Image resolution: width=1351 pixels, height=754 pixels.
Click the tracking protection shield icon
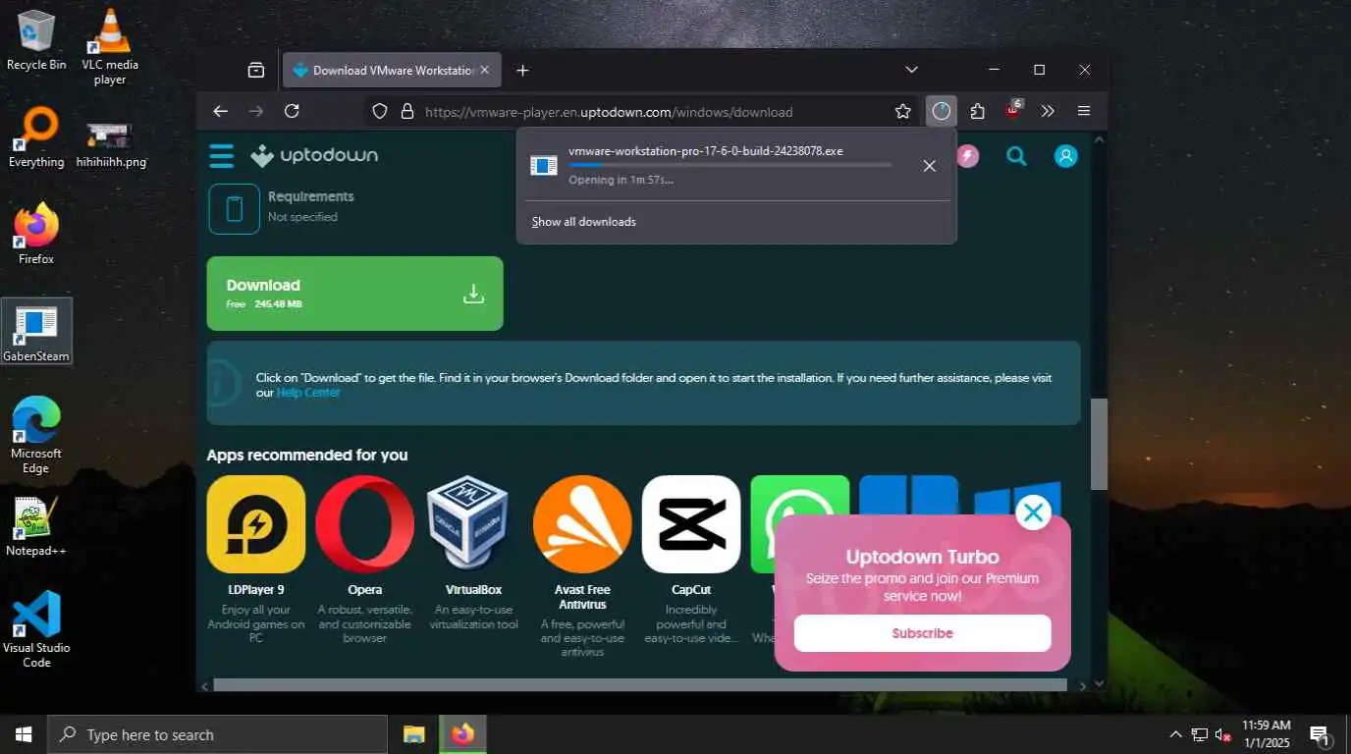[x=380, y=112]
